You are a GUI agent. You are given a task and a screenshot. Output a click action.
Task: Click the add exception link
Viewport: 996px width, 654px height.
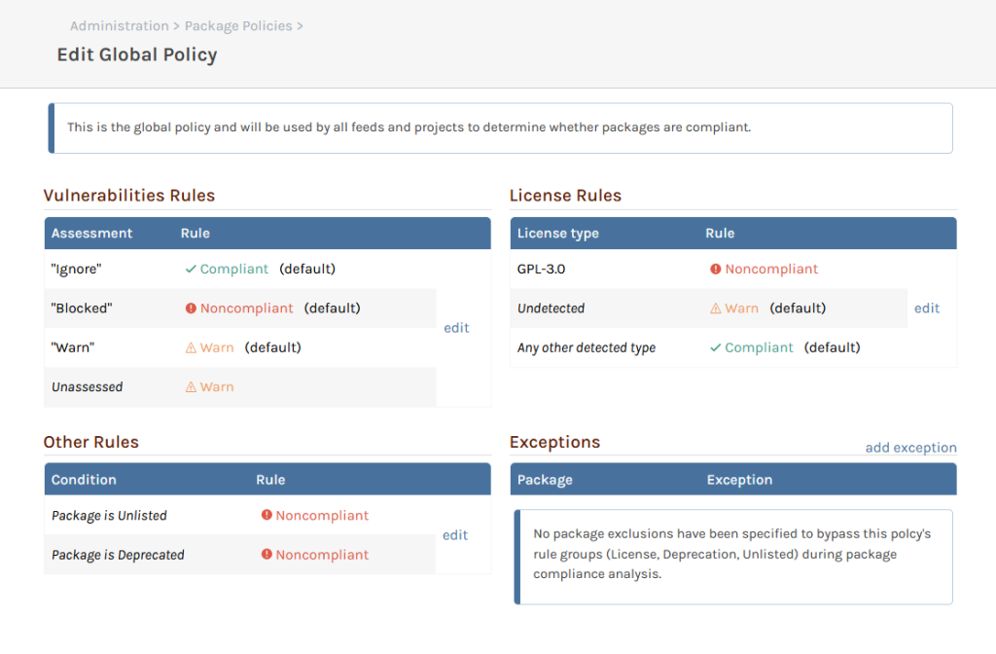tap(910, 448)
